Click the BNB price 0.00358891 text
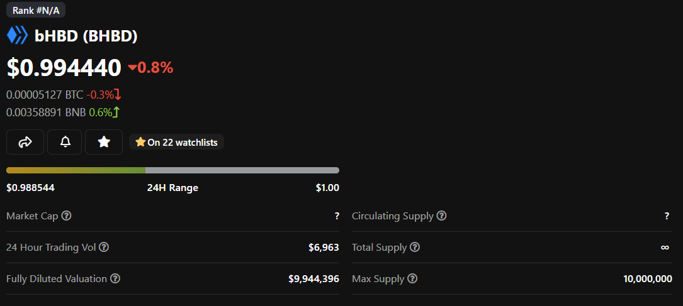The width and height of the screenshot is (683, 306). tap(45, 112)
